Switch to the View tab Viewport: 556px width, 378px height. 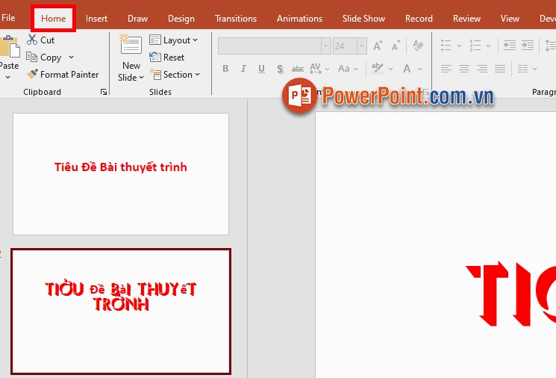point(510,19)
